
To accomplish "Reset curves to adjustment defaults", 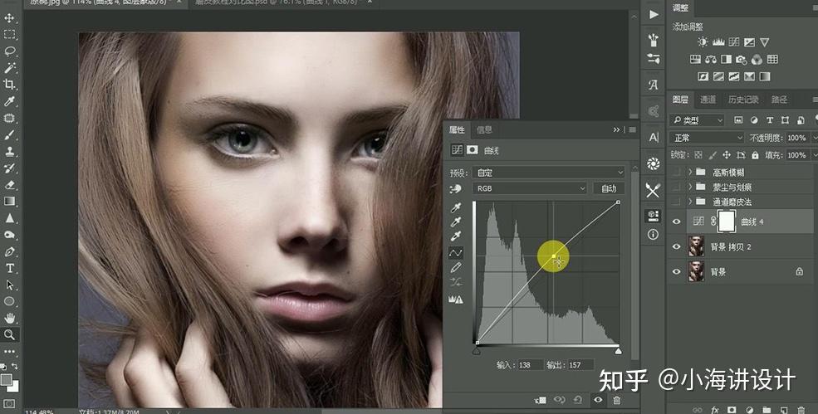I will 578,400.
